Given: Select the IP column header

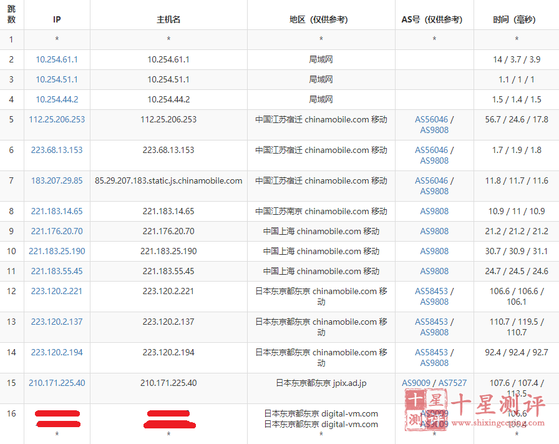Looking at the screenshot, I should pos(57,19).
